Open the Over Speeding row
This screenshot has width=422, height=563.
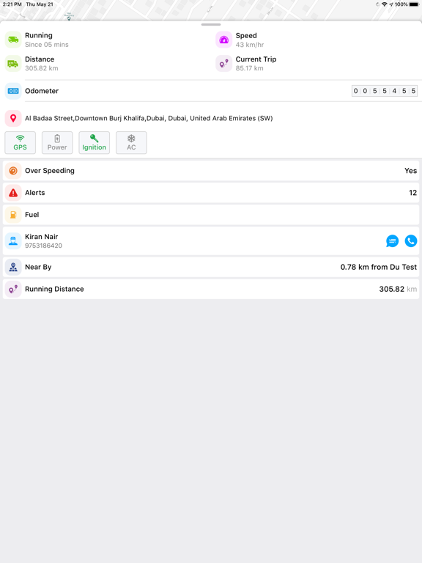click(x=211, y=171)
